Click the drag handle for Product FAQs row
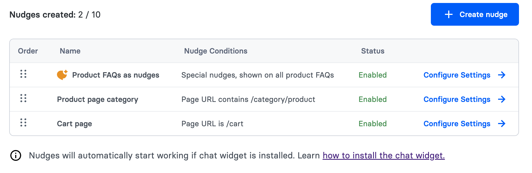The width and height of the screenshot is (532, 173). [x=23, y=74]
